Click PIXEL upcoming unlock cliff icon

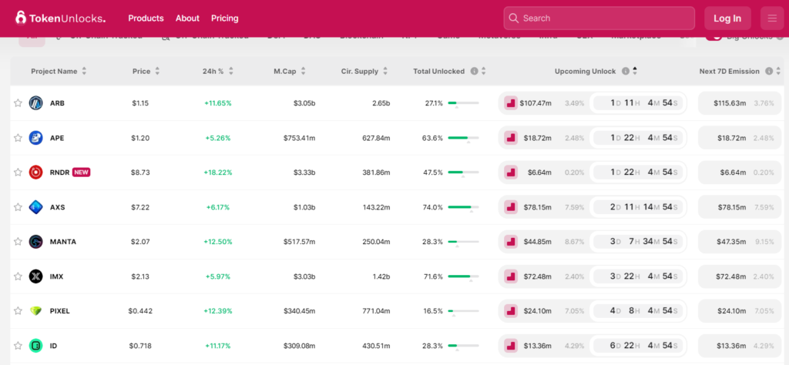(x=511, y=311)
